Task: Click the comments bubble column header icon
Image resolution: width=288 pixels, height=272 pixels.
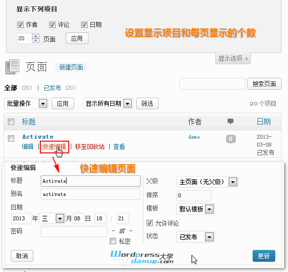Action: (230, 121)
